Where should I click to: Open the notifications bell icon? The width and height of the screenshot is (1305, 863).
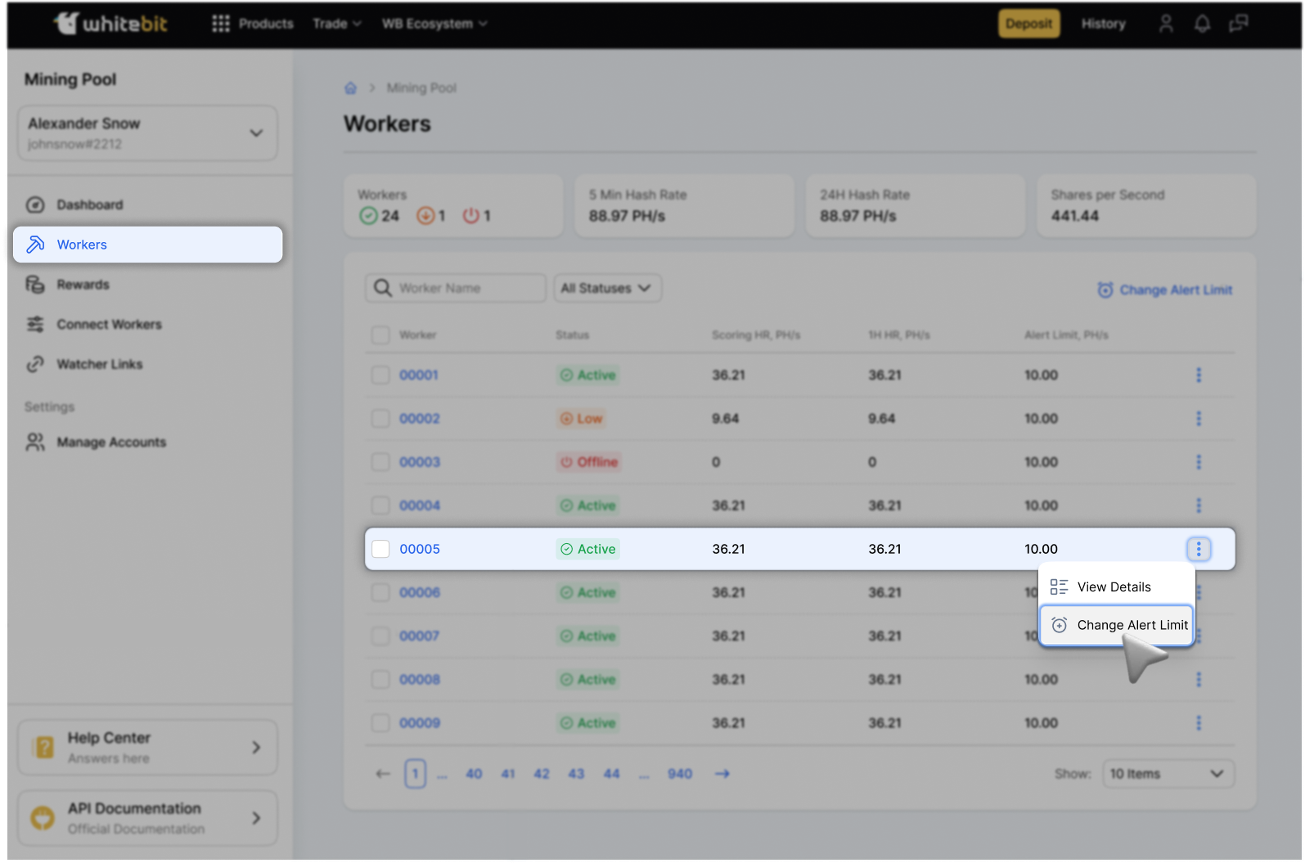point(1201,24)
